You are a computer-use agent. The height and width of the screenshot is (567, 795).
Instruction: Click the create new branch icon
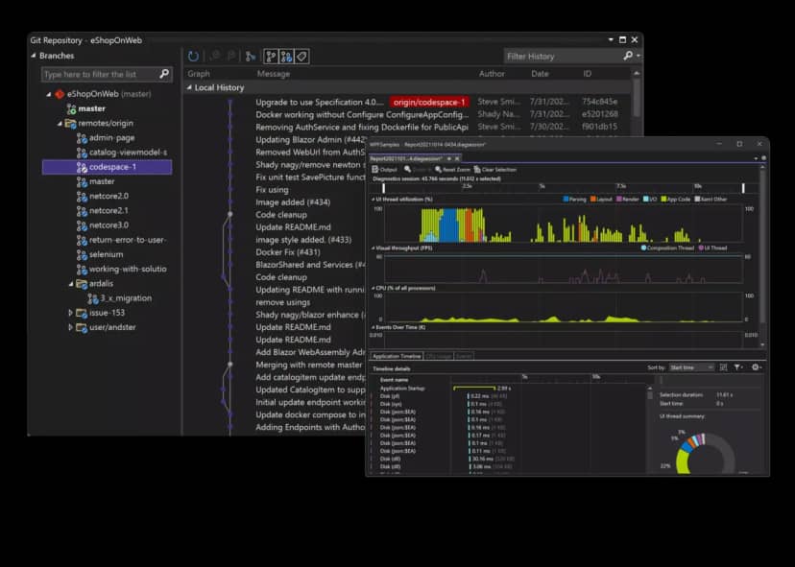click(x=252, y=56)
